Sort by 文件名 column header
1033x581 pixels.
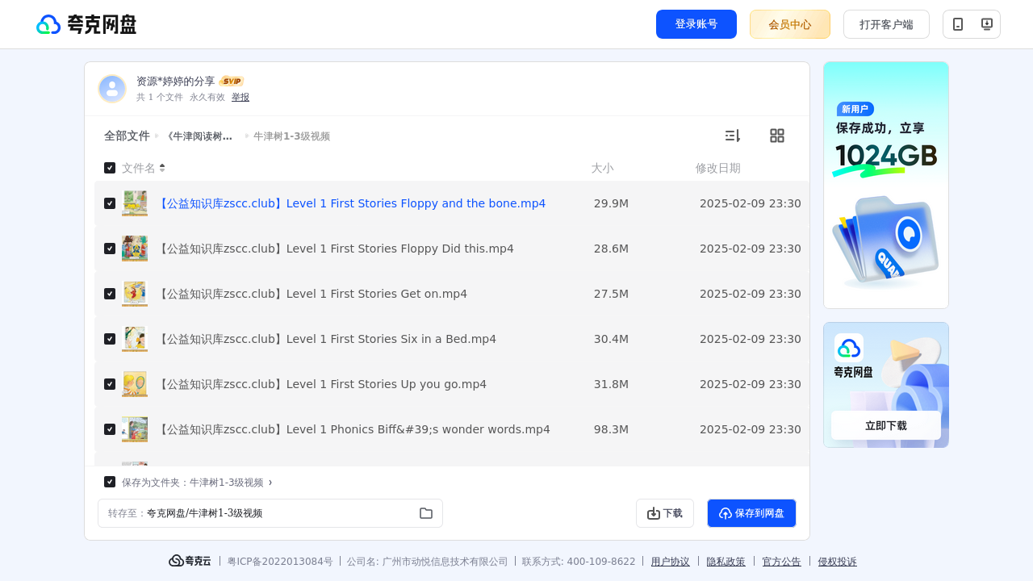click(139, 168)
